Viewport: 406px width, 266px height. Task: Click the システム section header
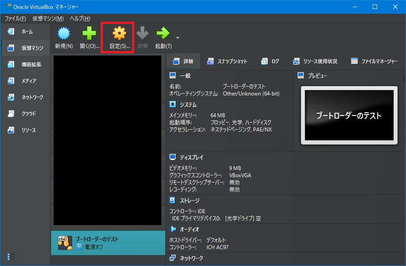pos(188,105)
